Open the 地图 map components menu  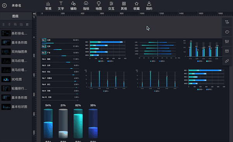(x=99, y=6)
